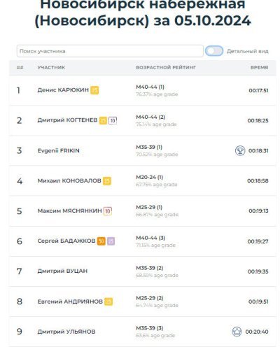Open Дмитрий УЛЬЯНОВ's profile link
This screenshot has width=280, height=347.
click(x=66, y=332)
